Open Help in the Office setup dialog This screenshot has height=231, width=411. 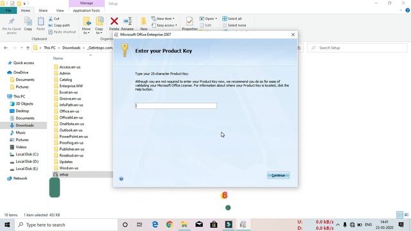click(121, 178)
